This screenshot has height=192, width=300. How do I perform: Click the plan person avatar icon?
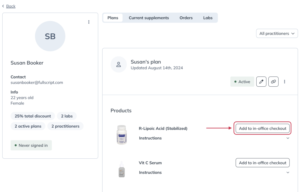click(119, 64)
